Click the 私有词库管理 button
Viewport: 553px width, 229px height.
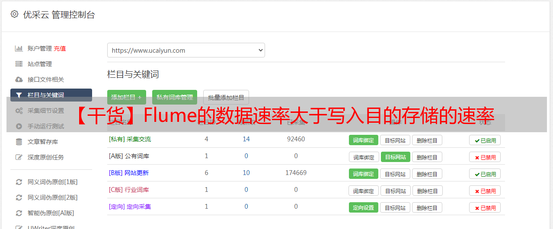point(175,97)
